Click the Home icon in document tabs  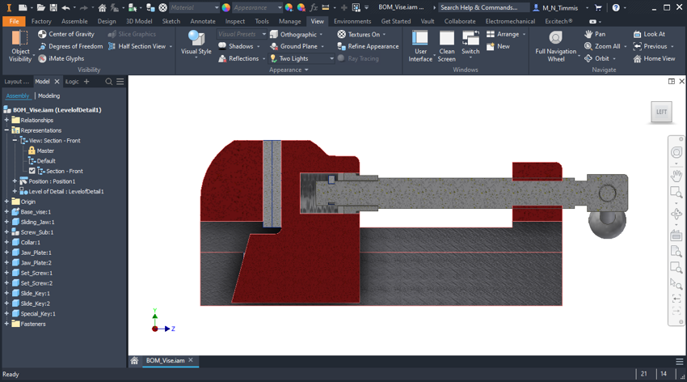(x=134, y=360)
